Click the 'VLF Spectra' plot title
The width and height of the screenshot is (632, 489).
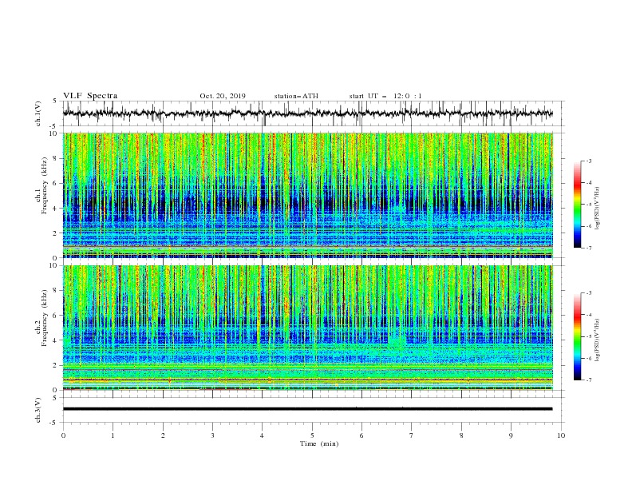pos(90,96)
